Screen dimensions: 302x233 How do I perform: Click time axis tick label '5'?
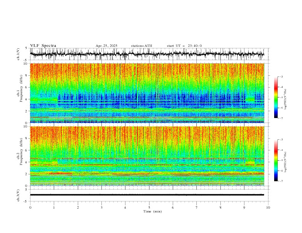pyautogui.click(x=149, y=207)
